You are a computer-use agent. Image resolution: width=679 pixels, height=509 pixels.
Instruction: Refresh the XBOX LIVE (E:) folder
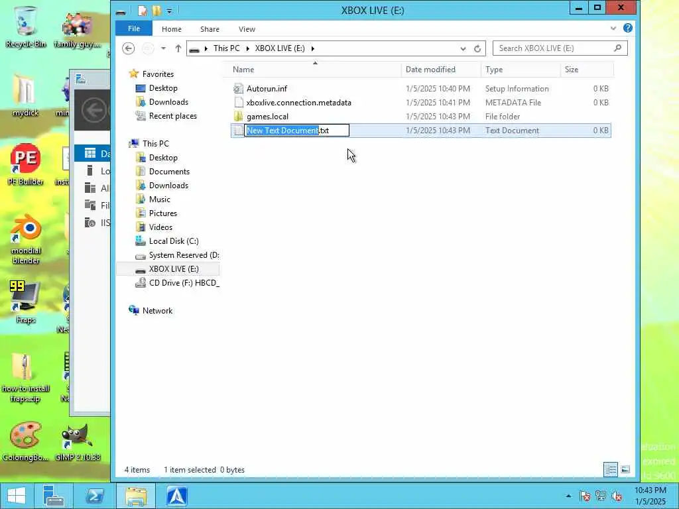(477, 48)
